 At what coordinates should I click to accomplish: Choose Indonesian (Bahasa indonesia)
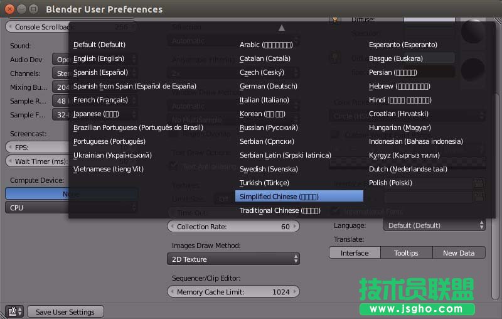tap(416, 141)
